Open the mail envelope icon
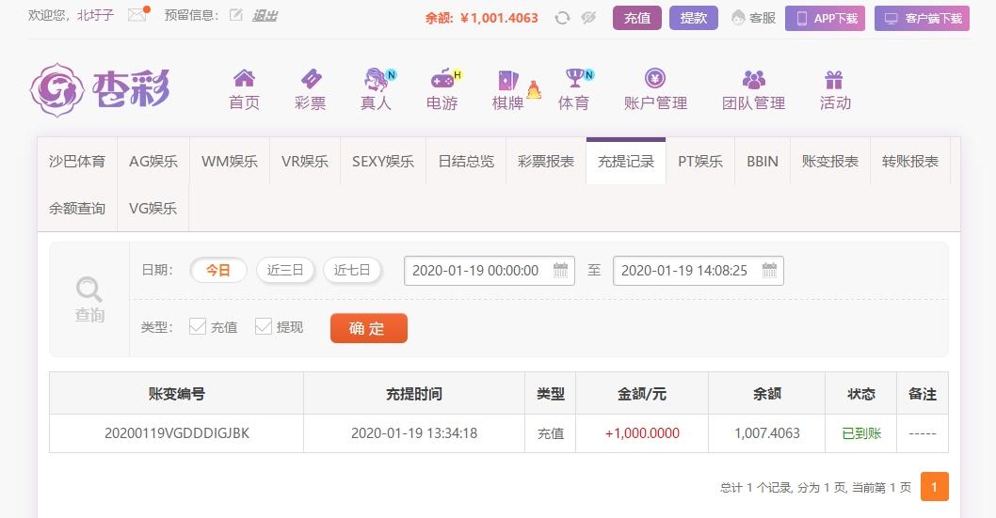 137,15
